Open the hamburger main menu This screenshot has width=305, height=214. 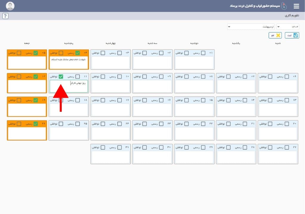pyautogui.click(x=296, y=6)
